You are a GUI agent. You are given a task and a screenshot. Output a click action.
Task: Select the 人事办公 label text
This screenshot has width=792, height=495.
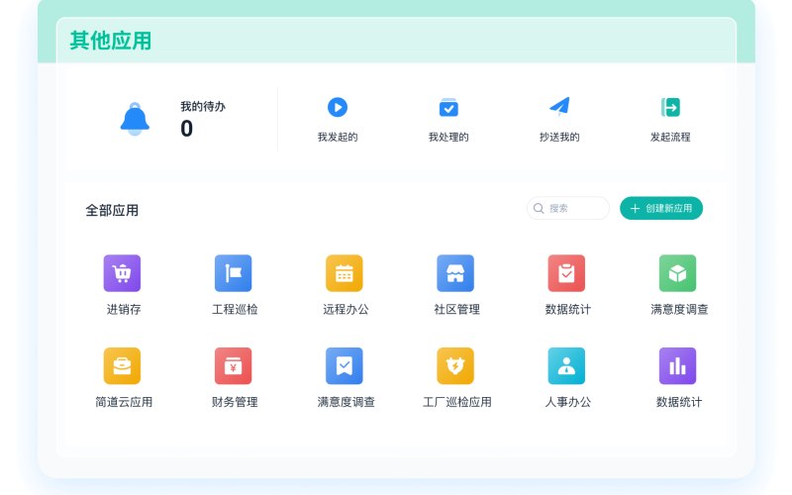[x=568, y=402]
